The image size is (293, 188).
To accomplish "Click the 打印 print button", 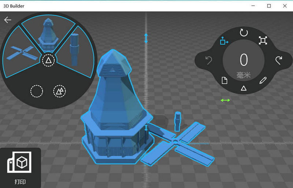I will pyautogui.click(x=20, y=168).
